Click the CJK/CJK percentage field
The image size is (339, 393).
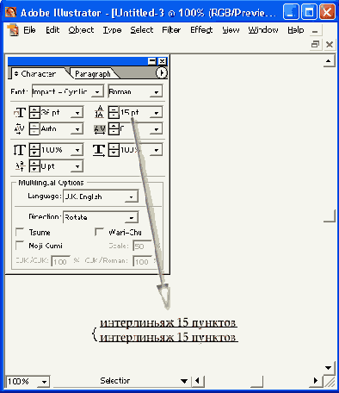coord(60,261)
